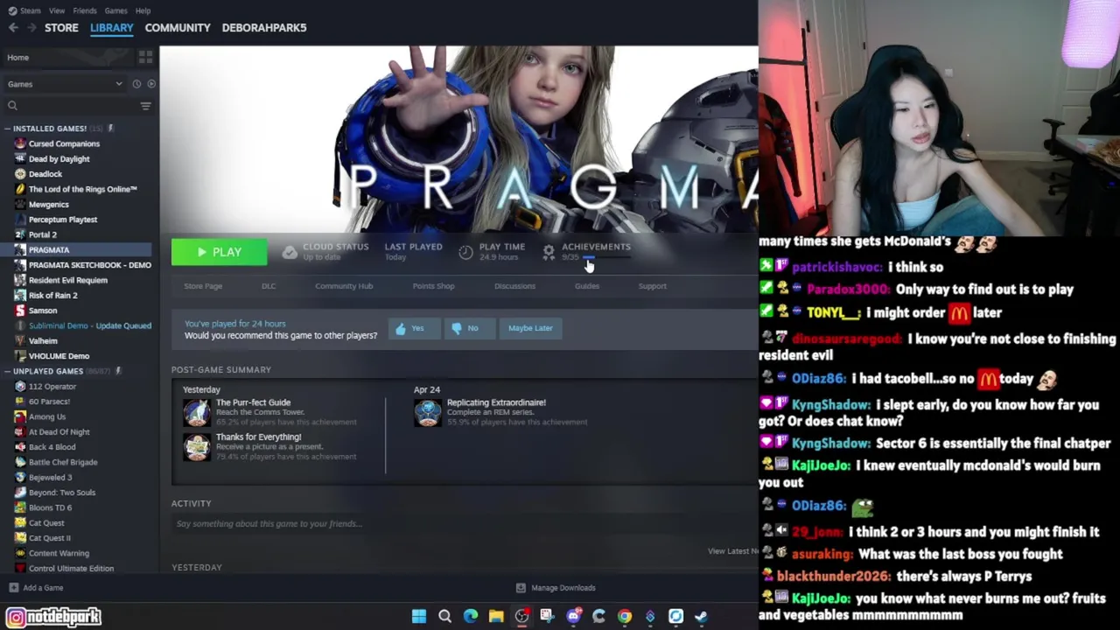Switch to the Store tab
Viewport: 1120px width, 630px height.
click(61, 27)
